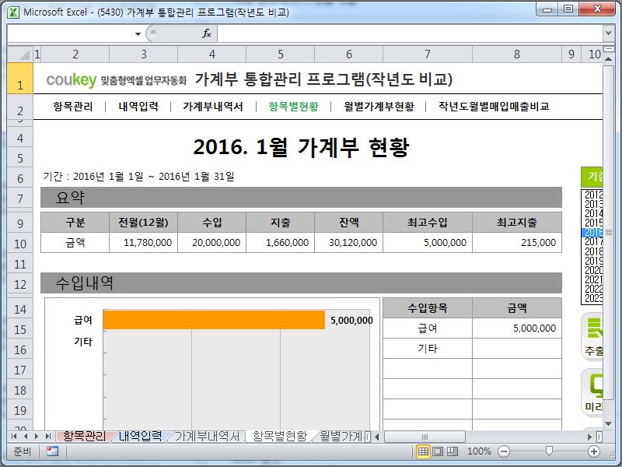The width and height of the screenshot is (622, 467).
Task: Click the 수입항목 table header
Action: [x=428, y=307]
